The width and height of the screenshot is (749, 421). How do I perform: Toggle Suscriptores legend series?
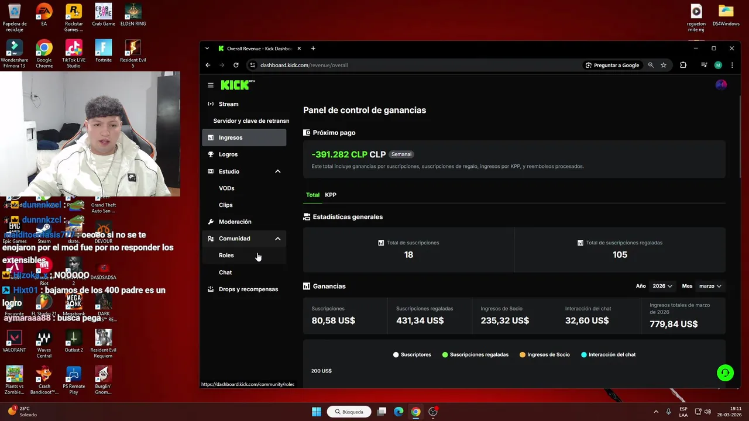click(413, 354)
